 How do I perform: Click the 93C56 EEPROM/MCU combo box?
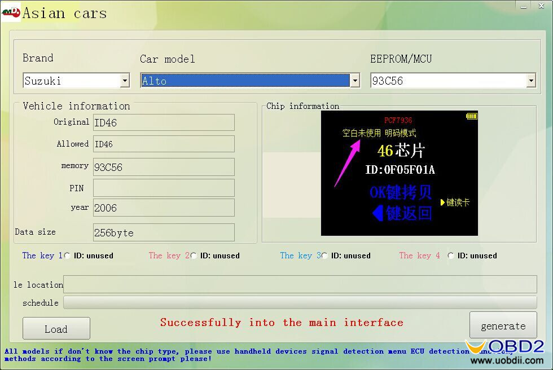point(453,81)
